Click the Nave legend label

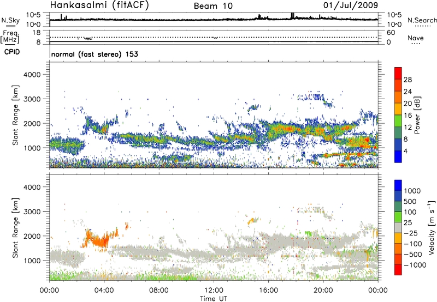click(416, 38)
